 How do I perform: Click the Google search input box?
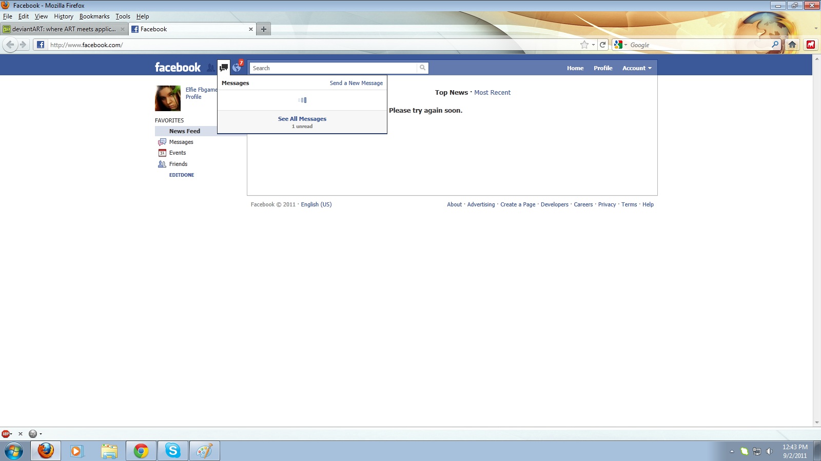point(699,45)
